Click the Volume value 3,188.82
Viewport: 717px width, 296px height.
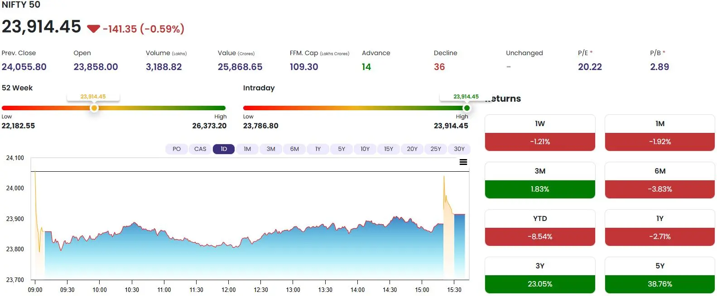coord(164,67)
